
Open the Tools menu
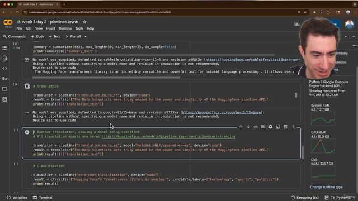(x=79, y=28)
